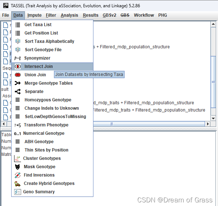218x206 pixels.
Task: Choose Homozygous Genotype
Action: point(52,100)
